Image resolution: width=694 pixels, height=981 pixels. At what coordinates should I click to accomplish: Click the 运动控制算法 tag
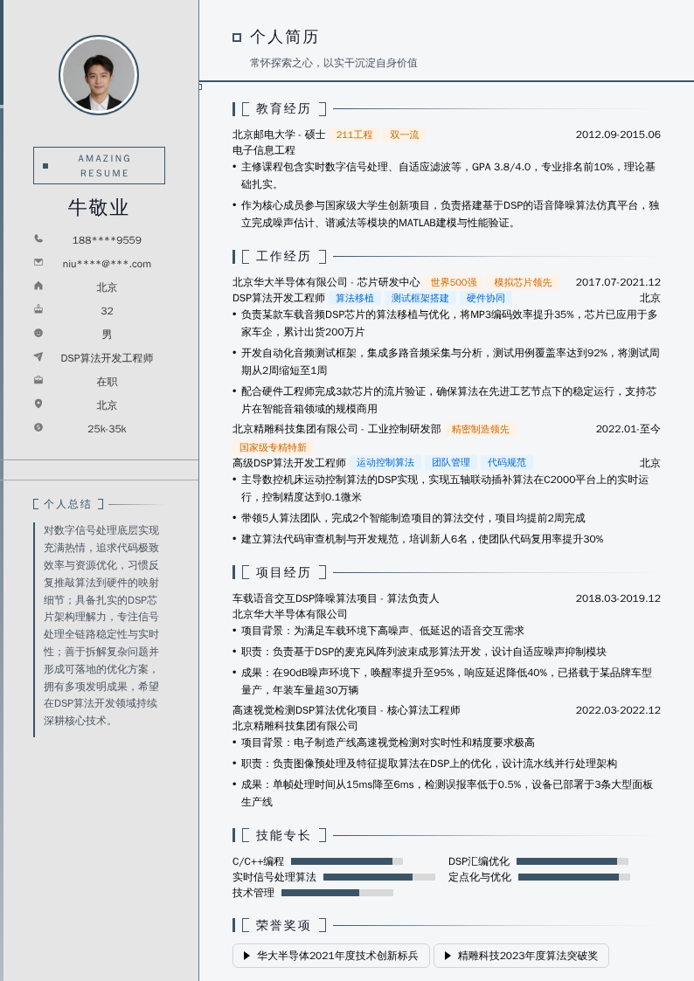coord(385,462)
